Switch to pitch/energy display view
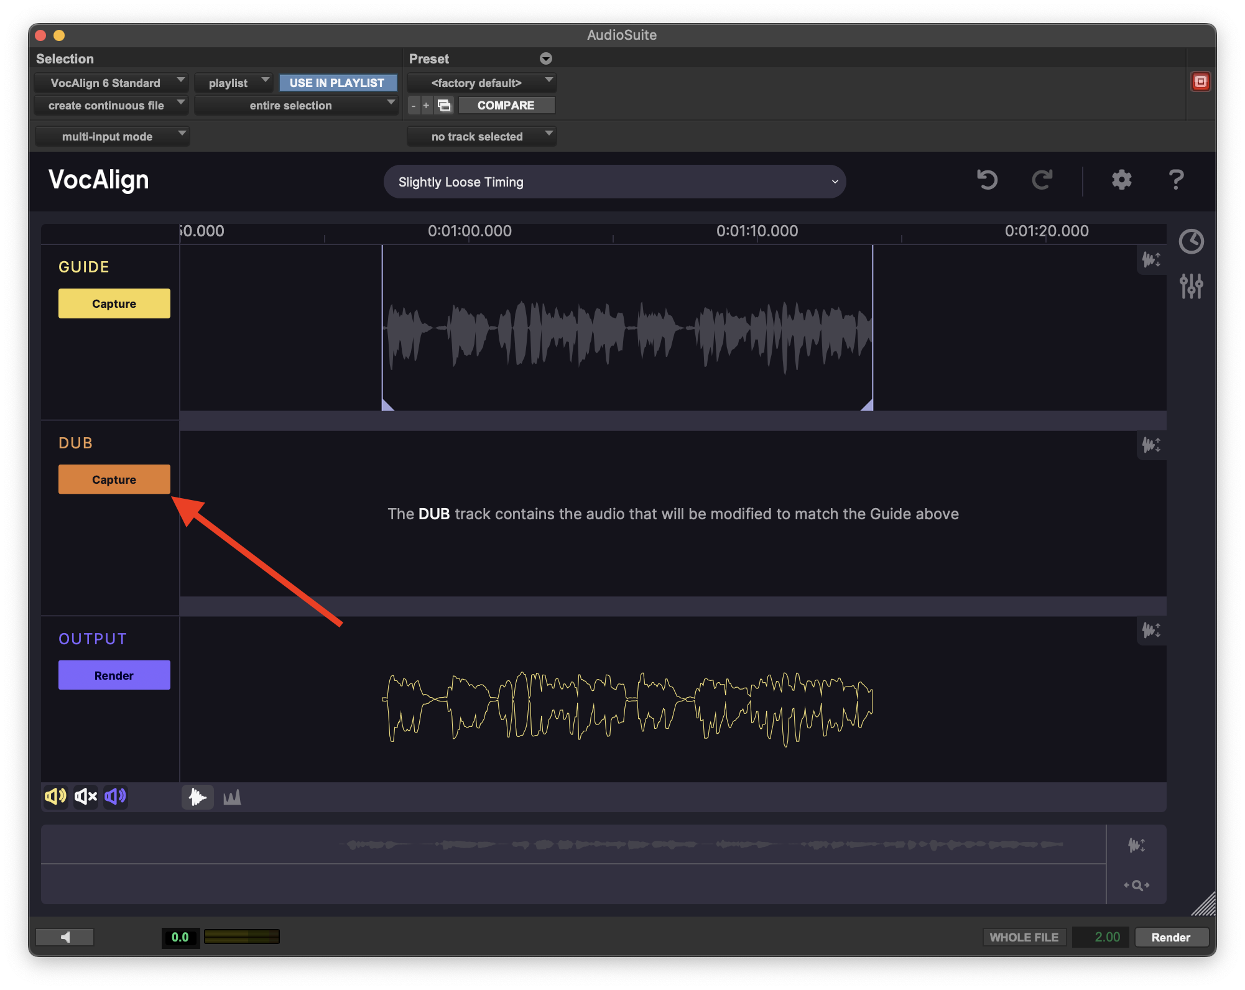The width and height of the screenshot is (1245, 990). point(232,797)
